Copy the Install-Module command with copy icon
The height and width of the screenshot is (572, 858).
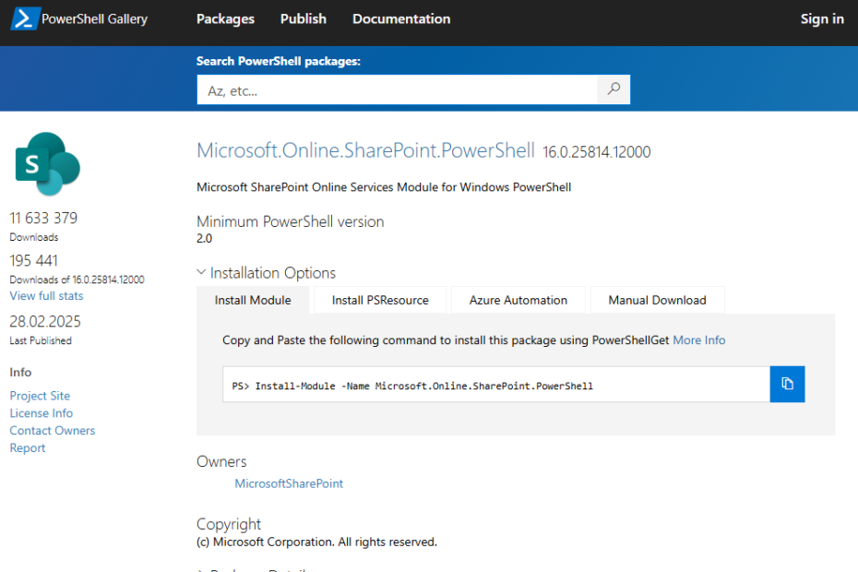[787, 384]
